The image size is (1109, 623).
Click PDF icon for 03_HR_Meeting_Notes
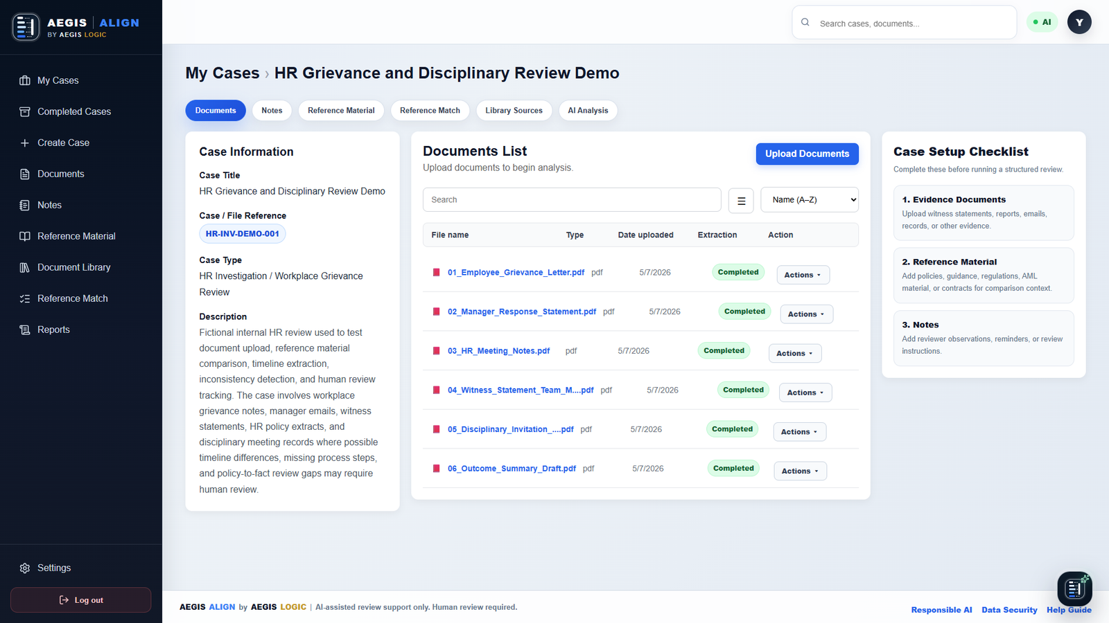click(x=437, y=351)
